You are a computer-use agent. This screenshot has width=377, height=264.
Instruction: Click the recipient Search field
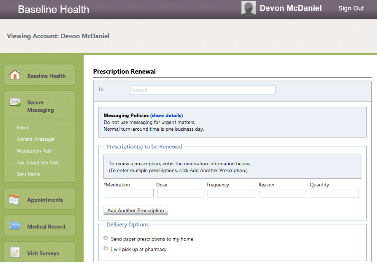pyautogui.click(x=202, y=90)
